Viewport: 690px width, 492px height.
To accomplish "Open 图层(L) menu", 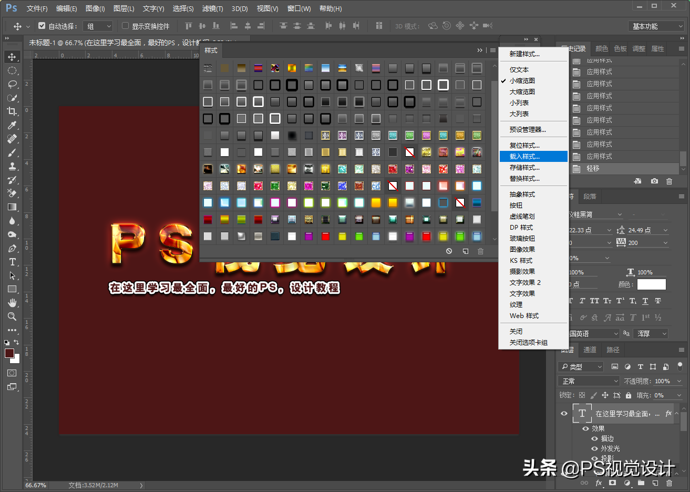I will point(123,8).
